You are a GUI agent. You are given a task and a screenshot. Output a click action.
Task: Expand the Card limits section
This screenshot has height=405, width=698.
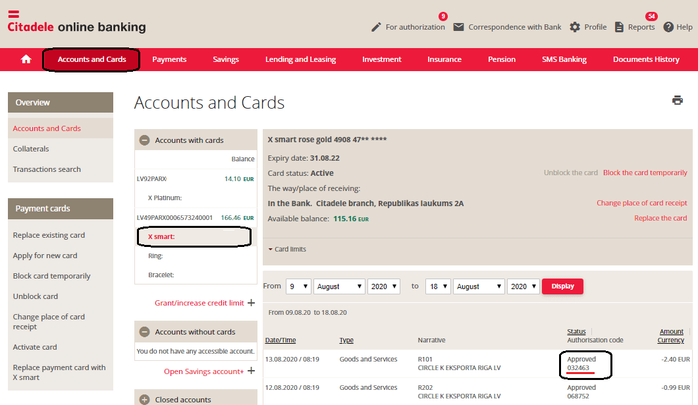tap(287, 249)
